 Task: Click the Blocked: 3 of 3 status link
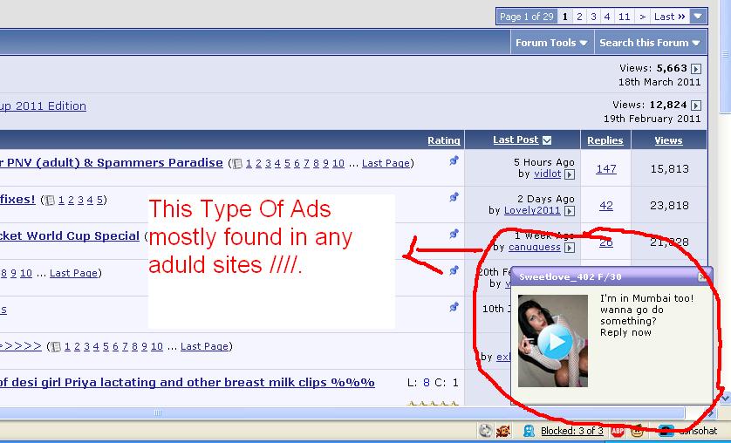pyautogui.click(x=572, y=431)
